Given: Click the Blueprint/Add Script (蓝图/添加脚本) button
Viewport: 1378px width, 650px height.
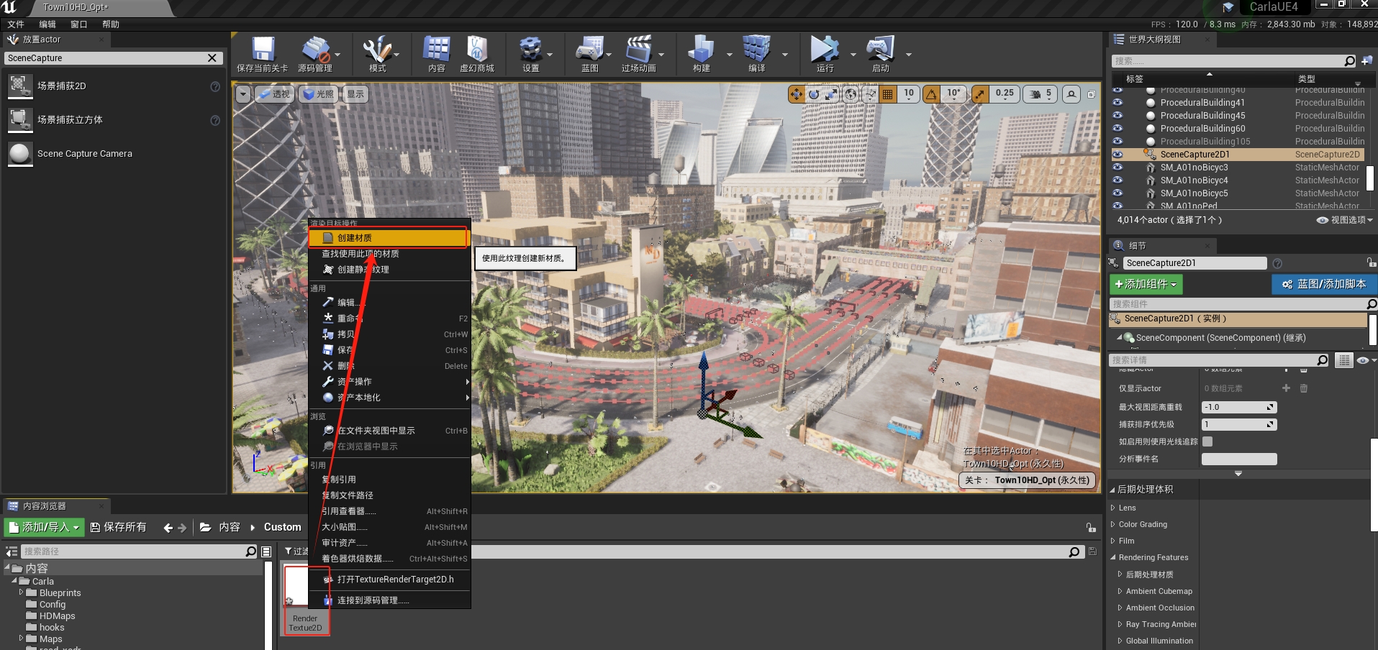Looking at the screenshot, I should [x=1323, y=285].
